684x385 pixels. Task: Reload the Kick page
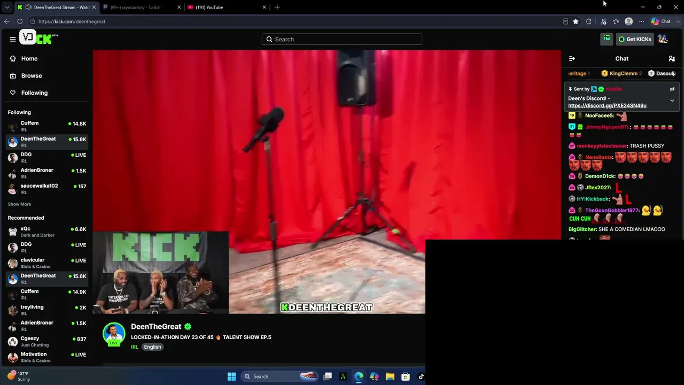(x=20, y=21)
